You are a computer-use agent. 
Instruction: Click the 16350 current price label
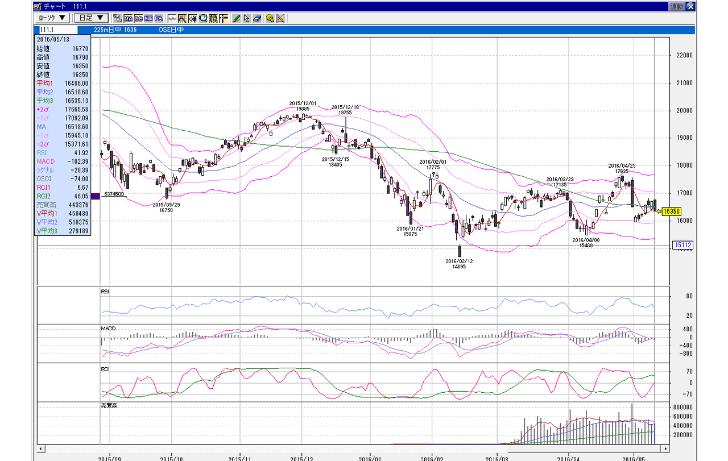[x=672, y=211]
